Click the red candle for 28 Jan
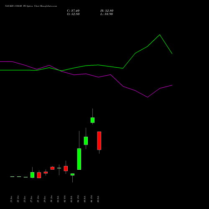209x209 pixels. pos(39,175)
